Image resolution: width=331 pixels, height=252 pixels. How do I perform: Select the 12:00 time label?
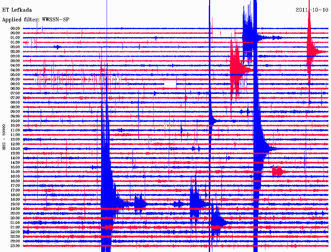click(15, 139)
